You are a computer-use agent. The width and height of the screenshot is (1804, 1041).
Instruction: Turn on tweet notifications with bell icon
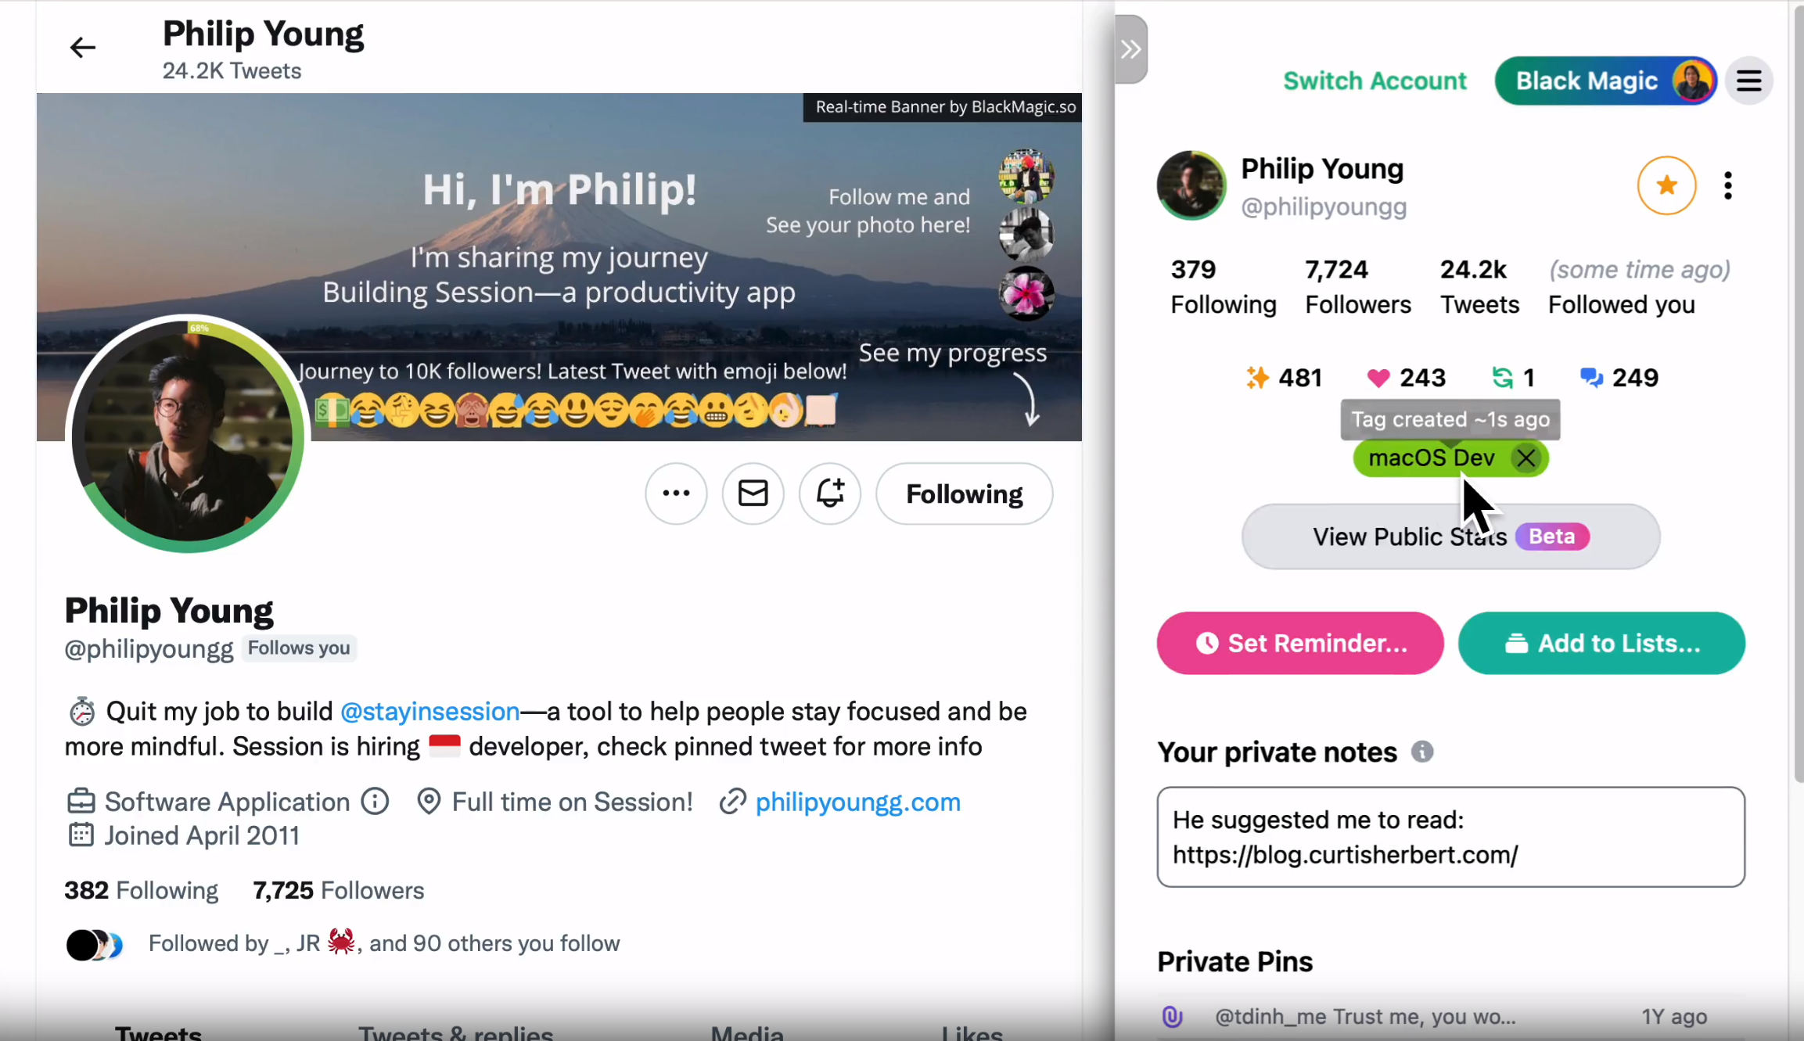tap(830, 494)
